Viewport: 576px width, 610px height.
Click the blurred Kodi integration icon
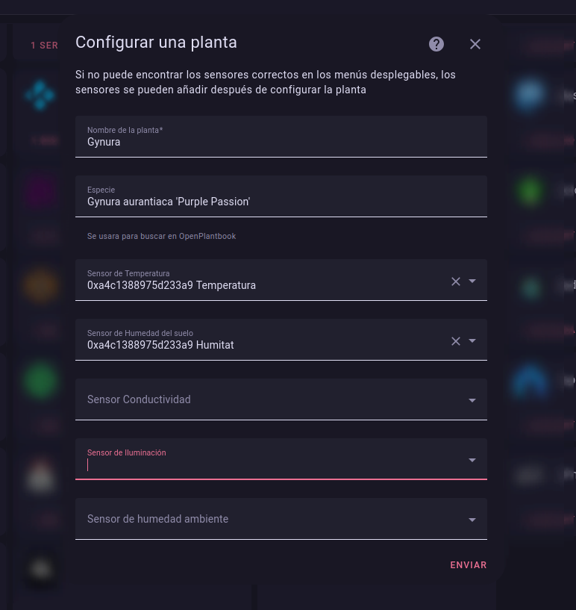39,95
